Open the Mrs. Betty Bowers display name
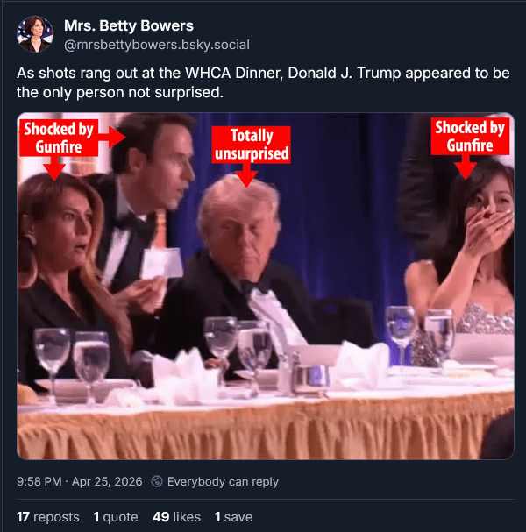Viewport: 526px width, 532px height. click(x=128, y=25)
